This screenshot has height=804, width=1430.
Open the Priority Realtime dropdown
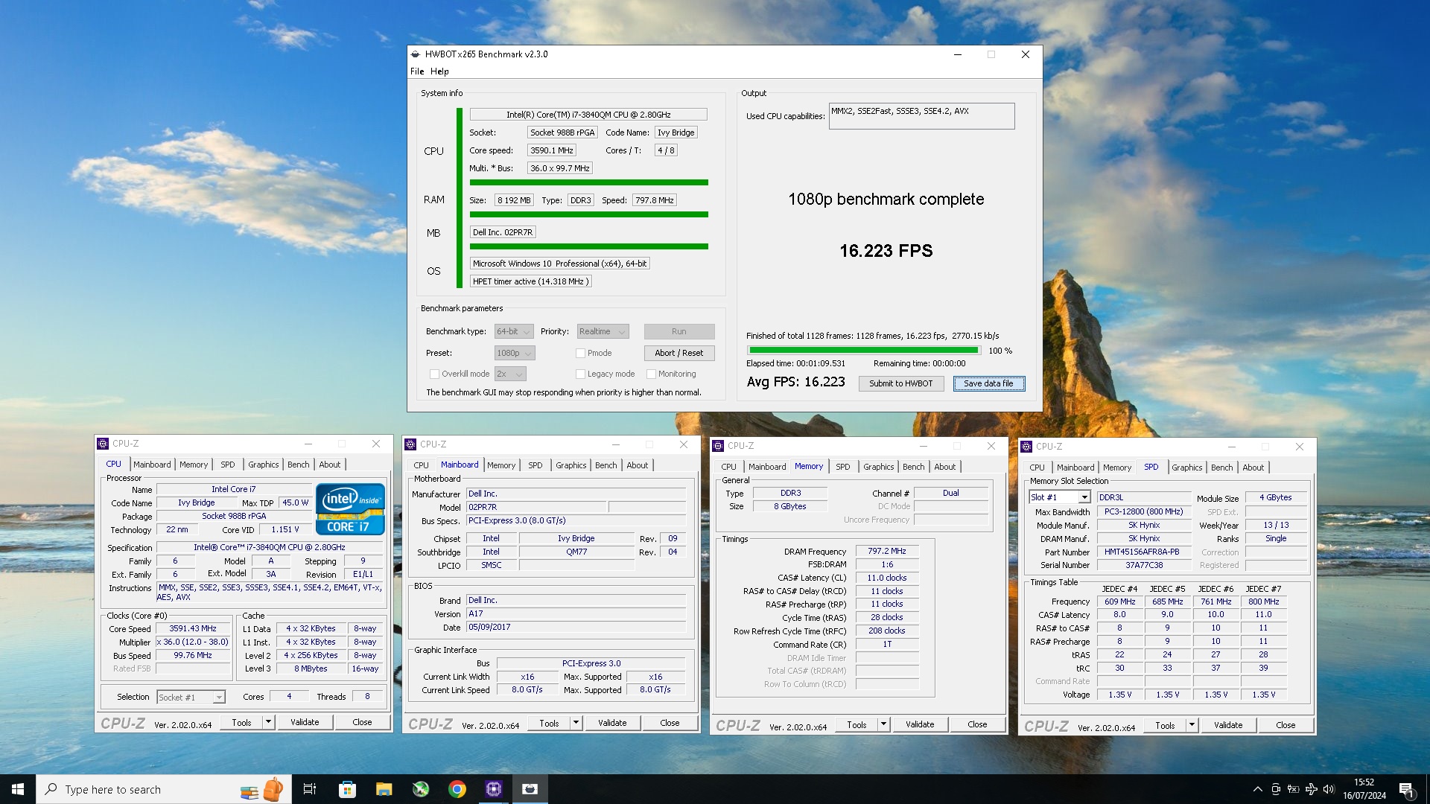click(x=603, y=332)
